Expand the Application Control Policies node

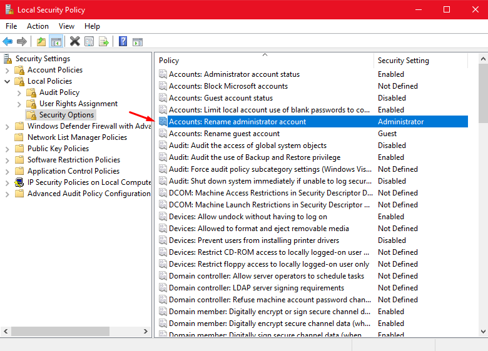7,172
